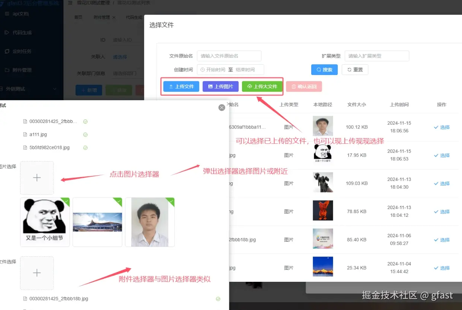Image resolution: width=462 pixels, height=310 pixels.
Task: Click the 雪花ID测试管理 breadcrumb
Action: pos(93,3)
